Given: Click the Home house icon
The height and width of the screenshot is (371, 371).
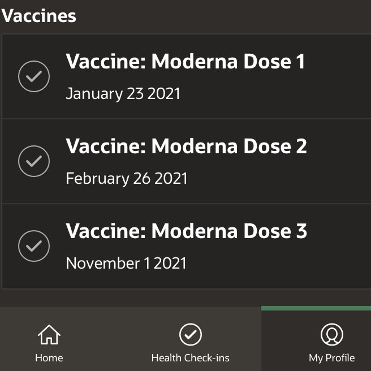Looking at the screenshot, I should pyautogui.click(x=49, y=335).
